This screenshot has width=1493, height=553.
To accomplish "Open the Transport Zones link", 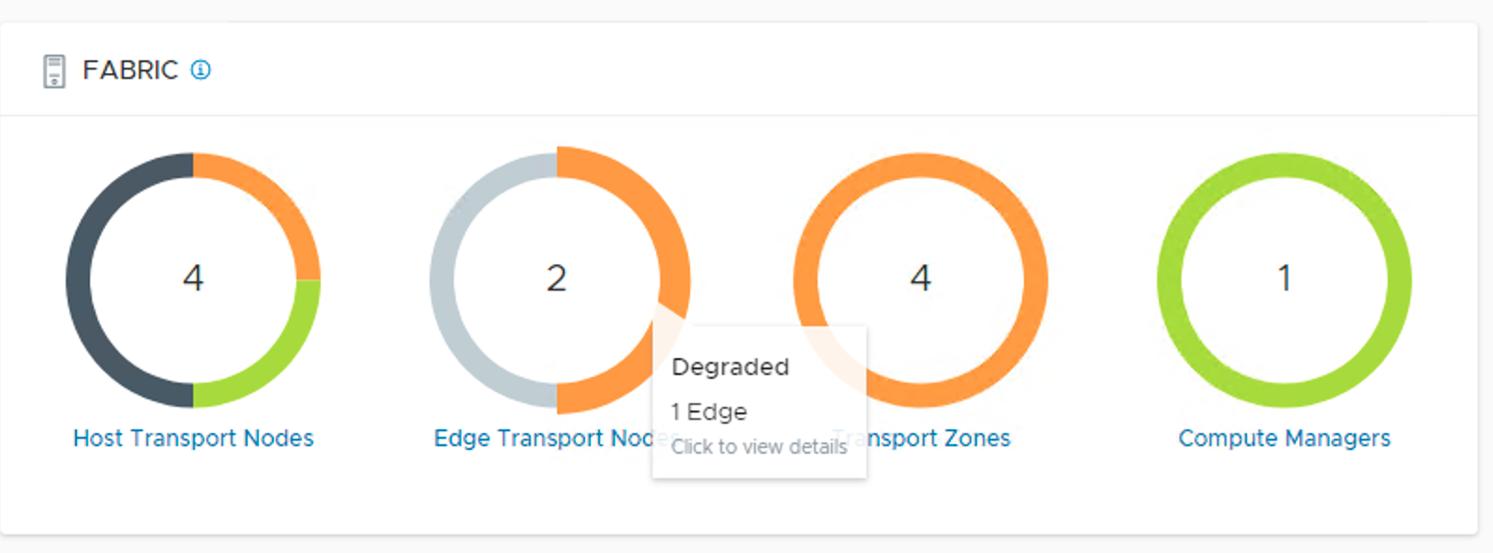I will tap(940, 439).
